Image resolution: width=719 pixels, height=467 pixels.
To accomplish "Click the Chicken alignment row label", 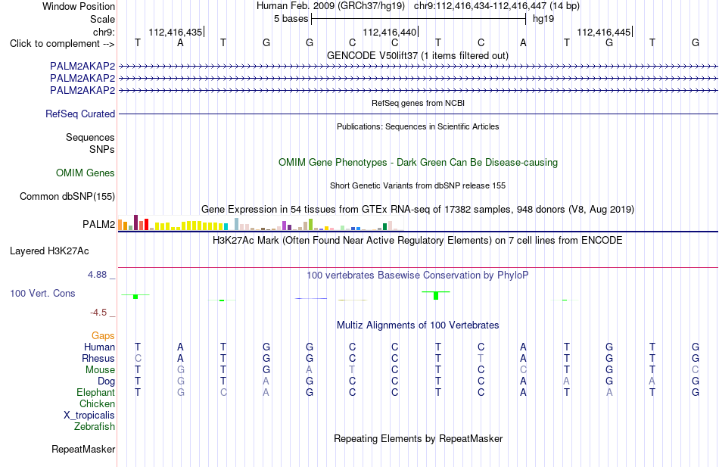I will click(x=97, y=403).
